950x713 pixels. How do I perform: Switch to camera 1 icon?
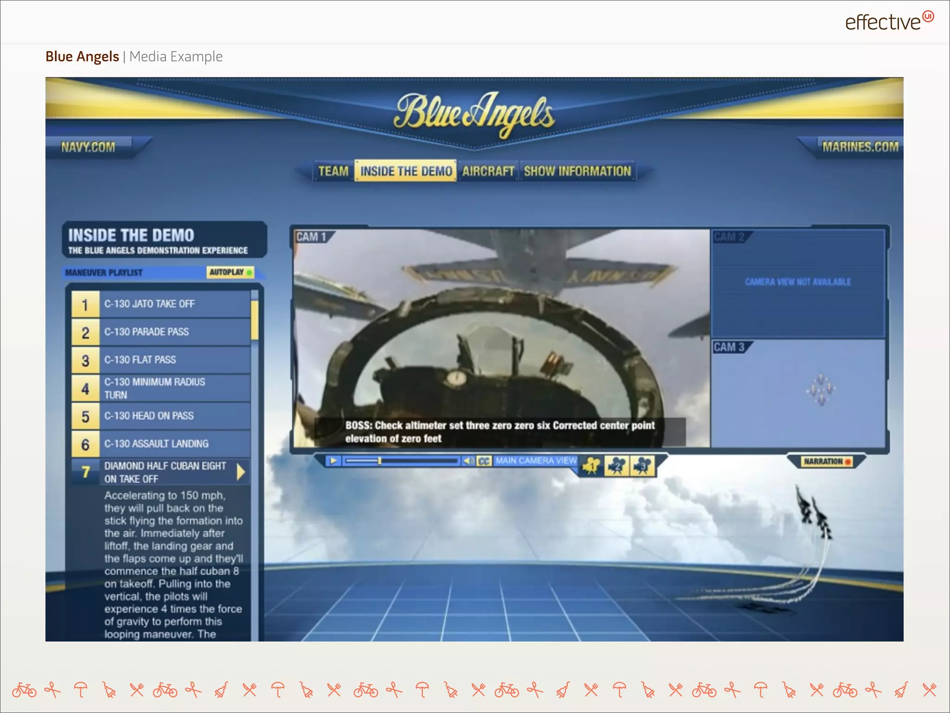pos(591,466)
